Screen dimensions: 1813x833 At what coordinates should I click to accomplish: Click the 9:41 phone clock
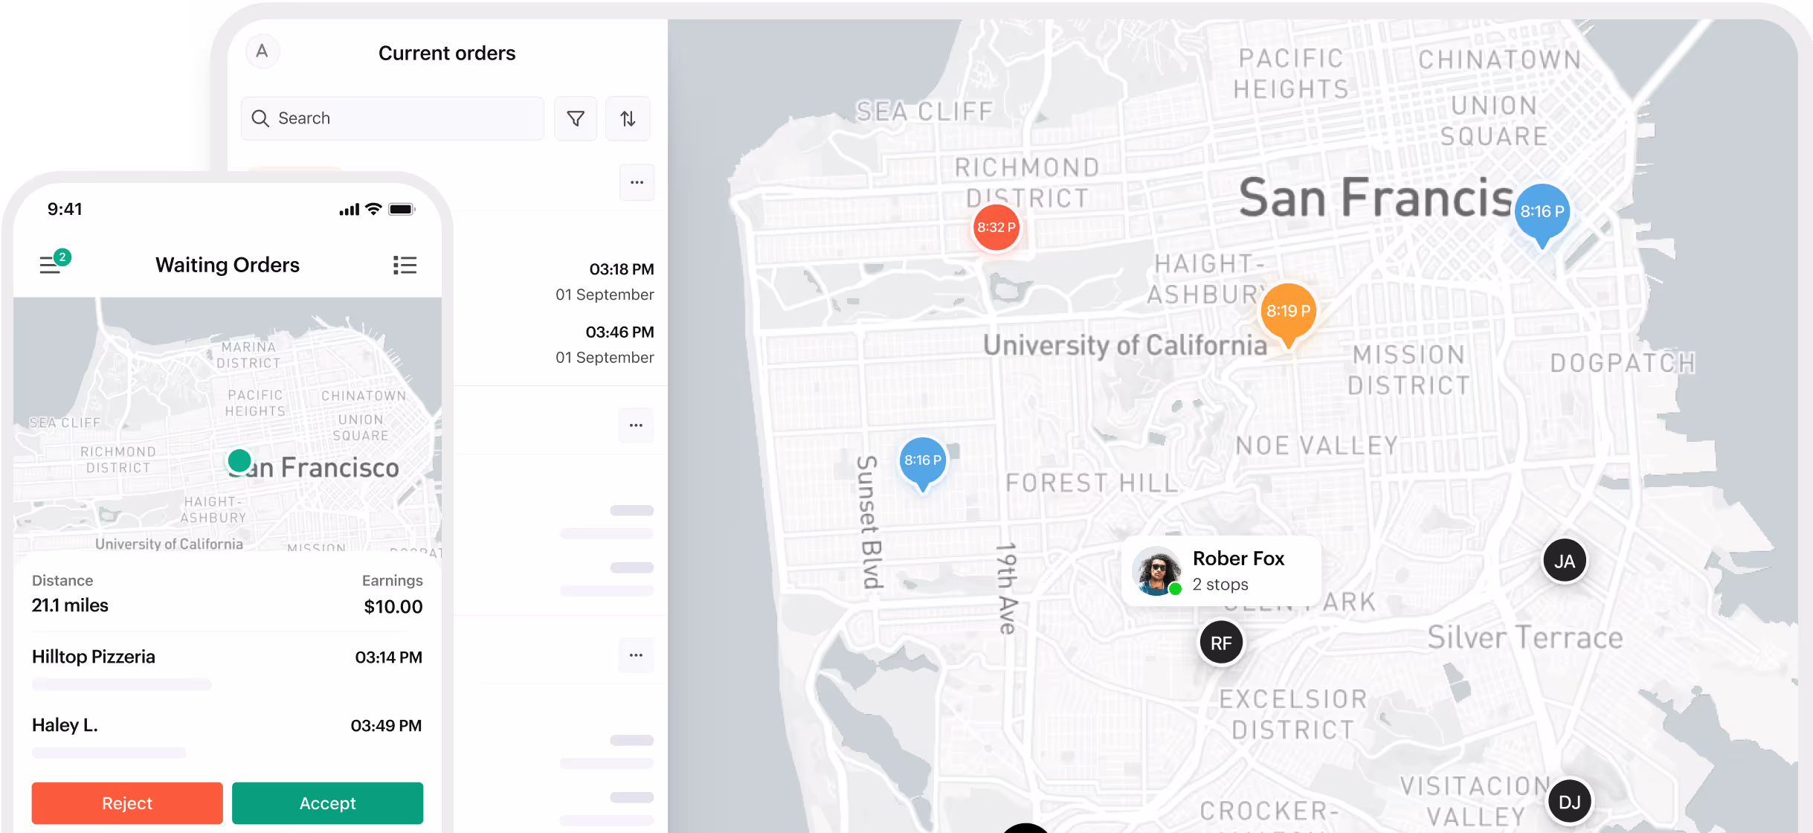65,209
